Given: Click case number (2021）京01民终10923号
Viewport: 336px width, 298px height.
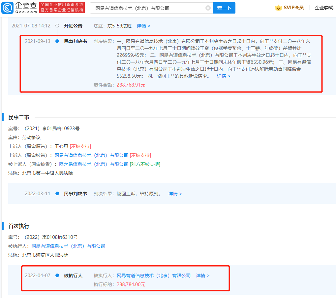Looking at the screenshot, I should point(52,129).
